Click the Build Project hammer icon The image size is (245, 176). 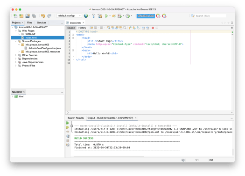[93, 16]
